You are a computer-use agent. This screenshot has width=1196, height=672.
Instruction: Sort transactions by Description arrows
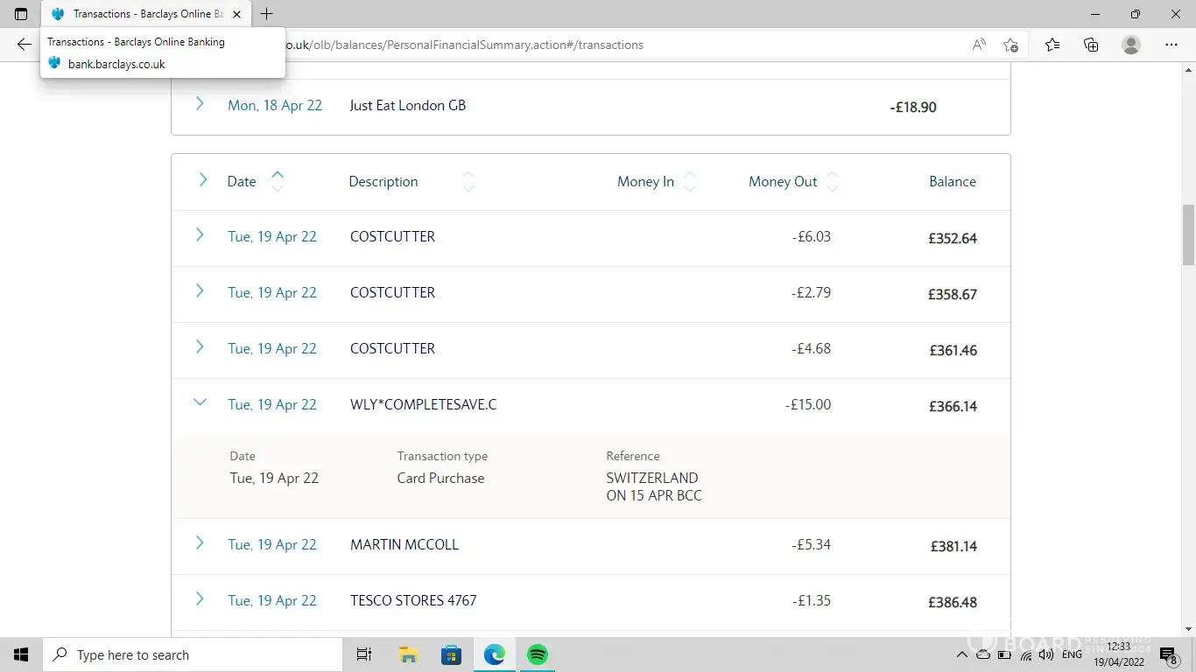tap(468, 181)
